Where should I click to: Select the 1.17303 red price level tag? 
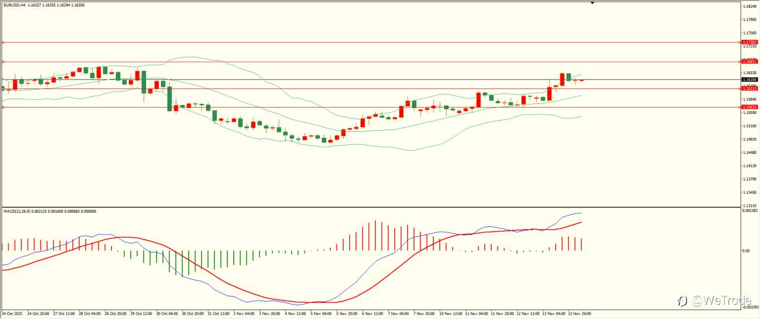749,42
